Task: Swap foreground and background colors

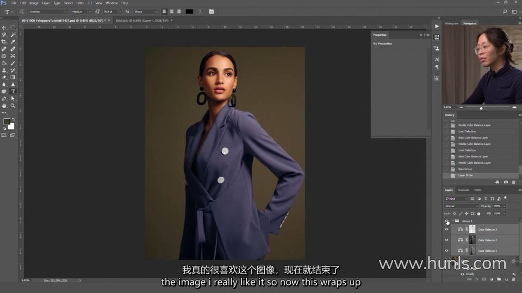Action: [13, 119]
